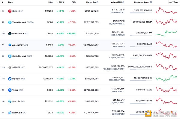
Task: Click the Chiliz 24h change 4.01%
Action: click(60, 11)
